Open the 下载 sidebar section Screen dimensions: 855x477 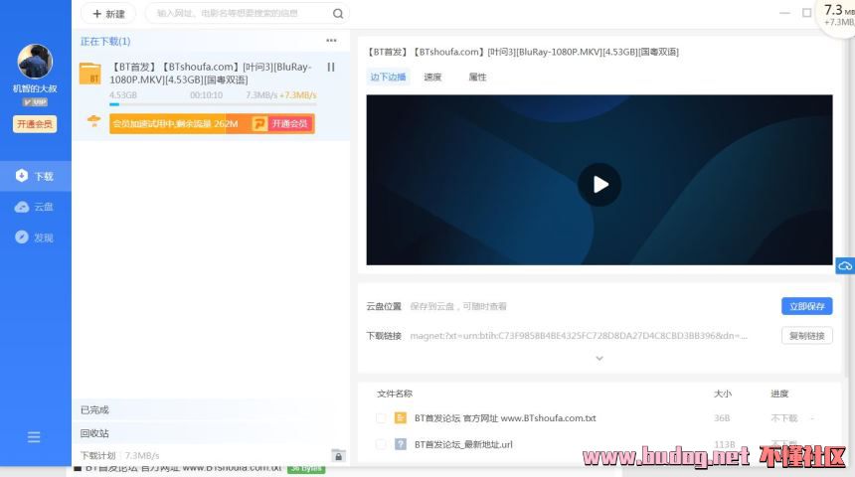click(36, 176)
